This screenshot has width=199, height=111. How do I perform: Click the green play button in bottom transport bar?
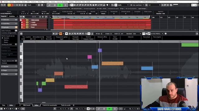click(x=109, y=109)
